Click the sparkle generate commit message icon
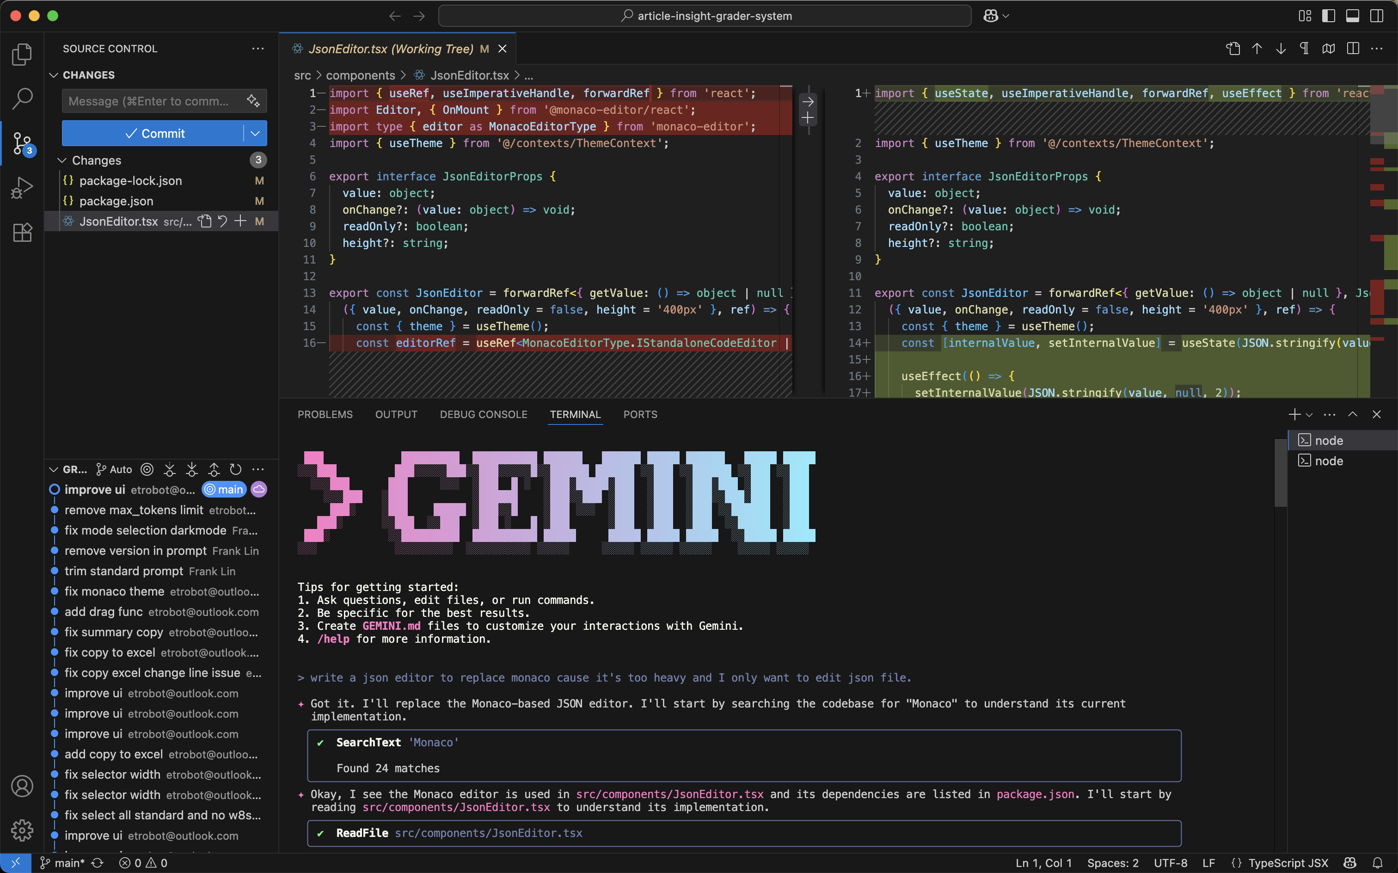Screen dimensions: 1398x873 pos(253,100)
